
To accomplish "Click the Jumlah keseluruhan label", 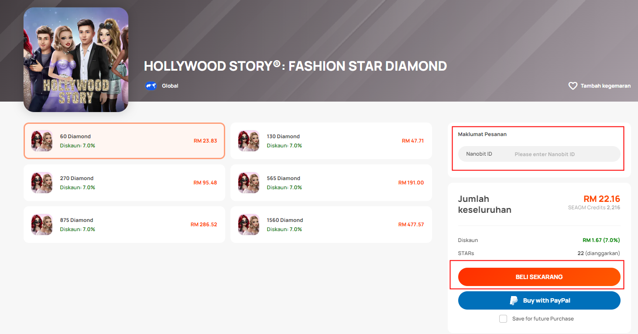I will pyautogui.click(x=484, y=204).
